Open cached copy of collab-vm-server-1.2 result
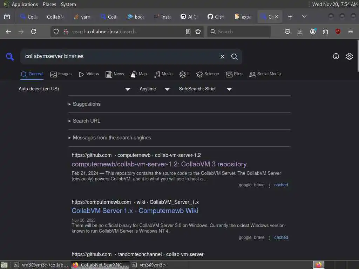359x269 pixels. [x=281, y=185]
